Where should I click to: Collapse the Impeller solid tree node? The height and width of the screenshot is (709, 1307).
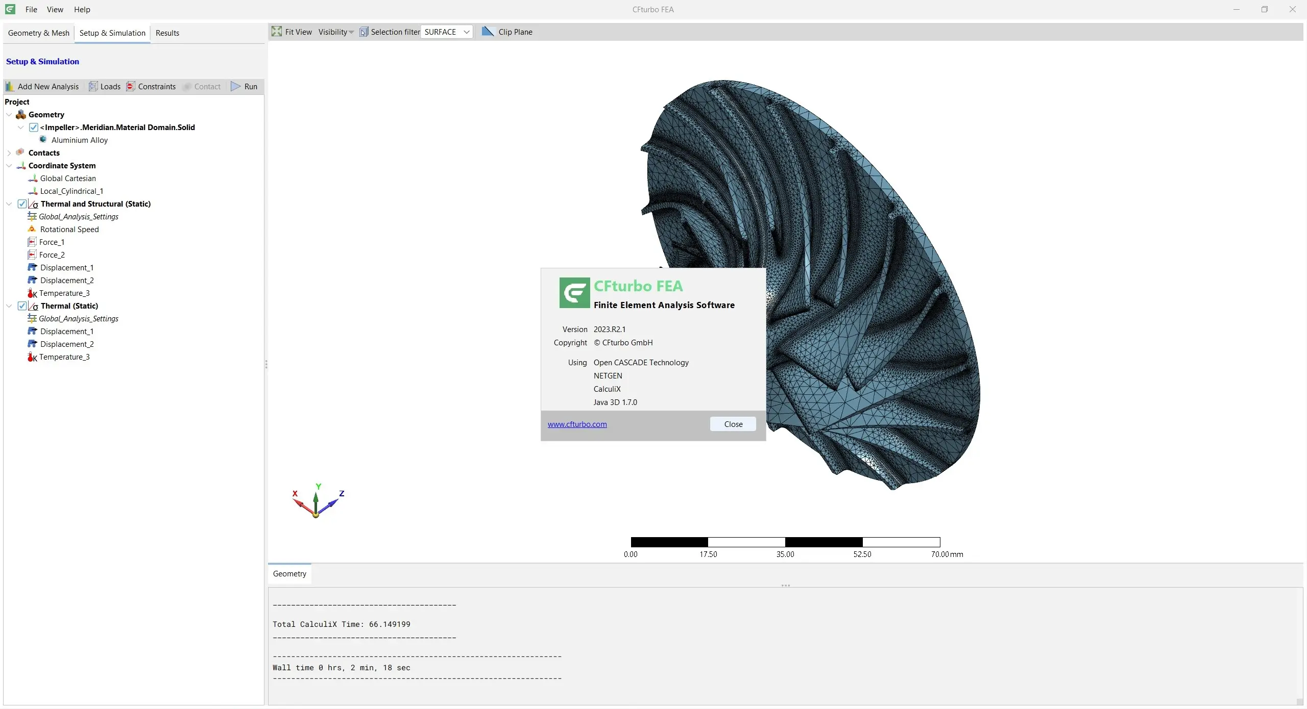click(20, 127)
